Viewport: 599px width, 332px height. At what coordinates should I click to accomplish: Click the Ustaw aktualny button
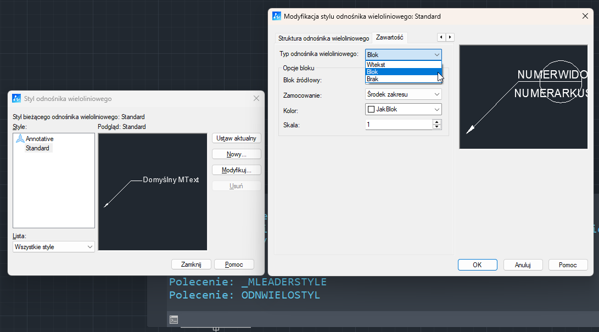pyautogui.click(x=236, y=138)
